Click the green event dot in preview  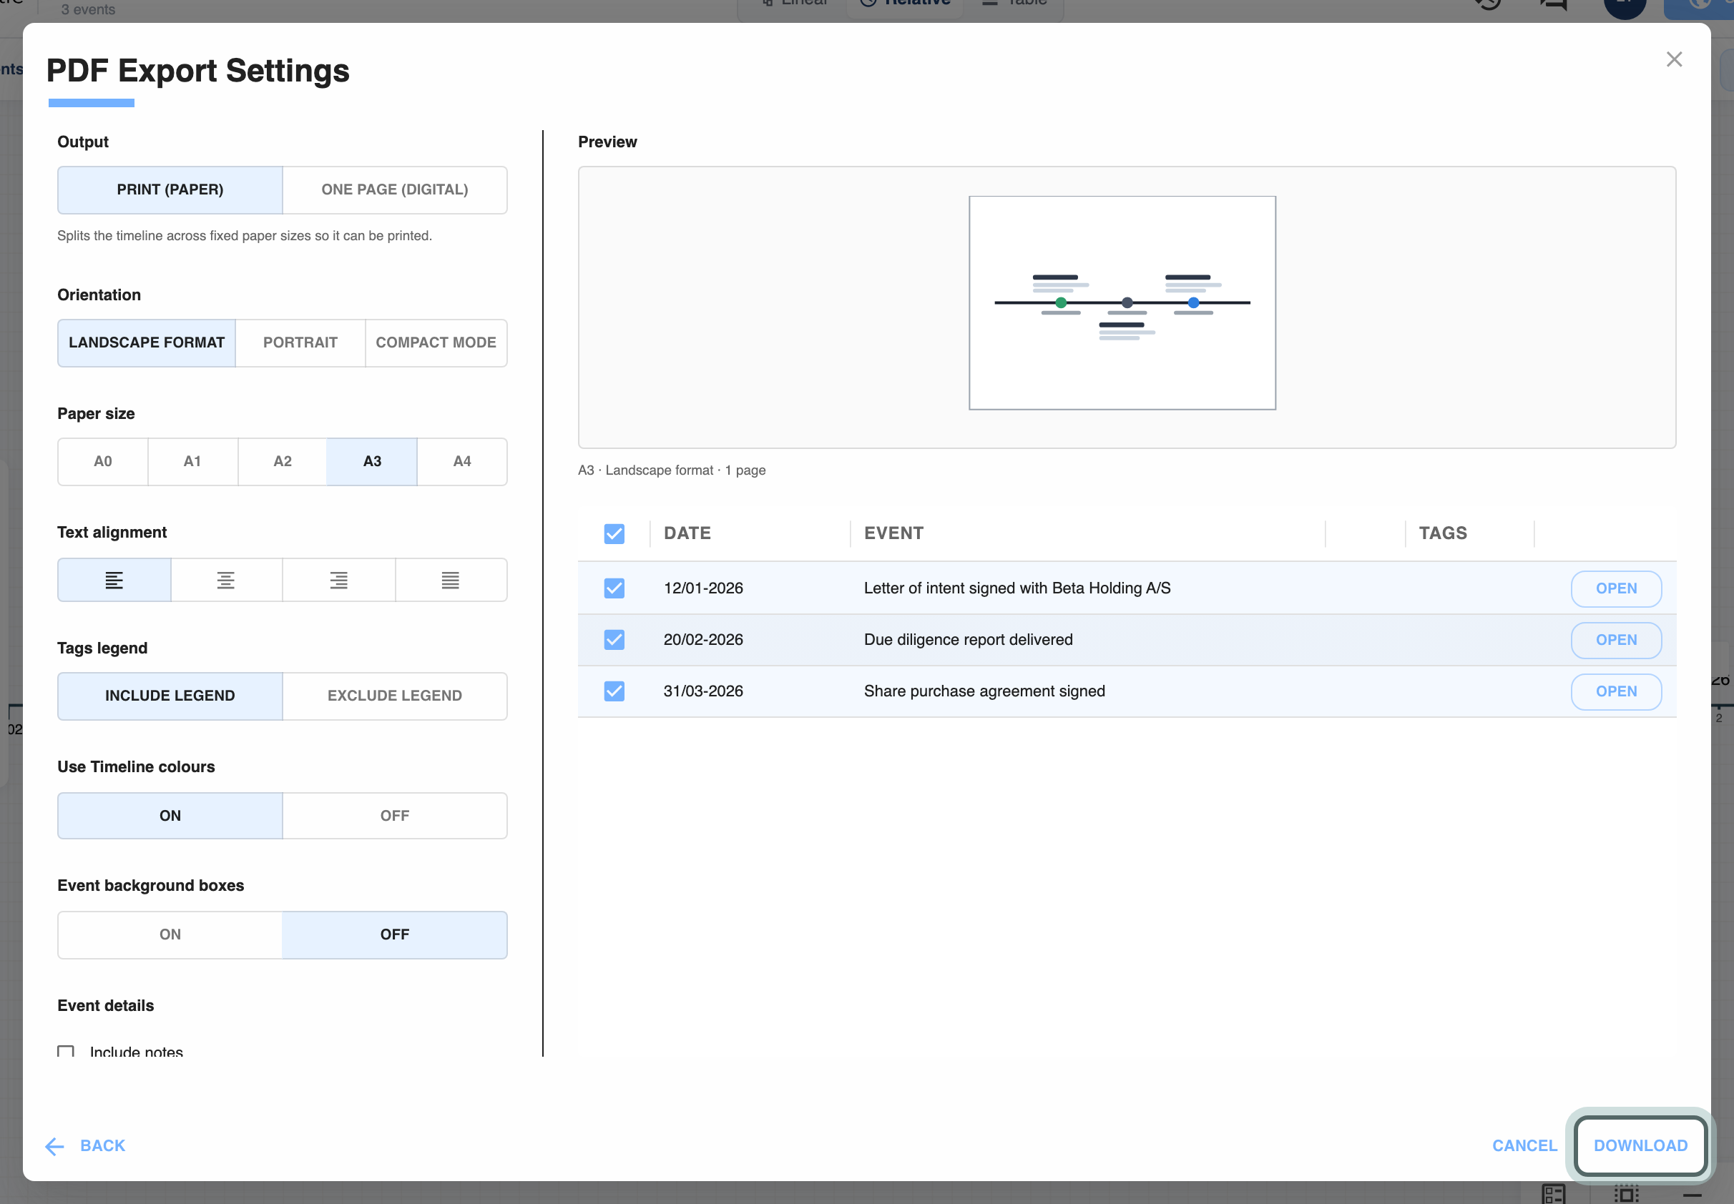coord(1061,302)
